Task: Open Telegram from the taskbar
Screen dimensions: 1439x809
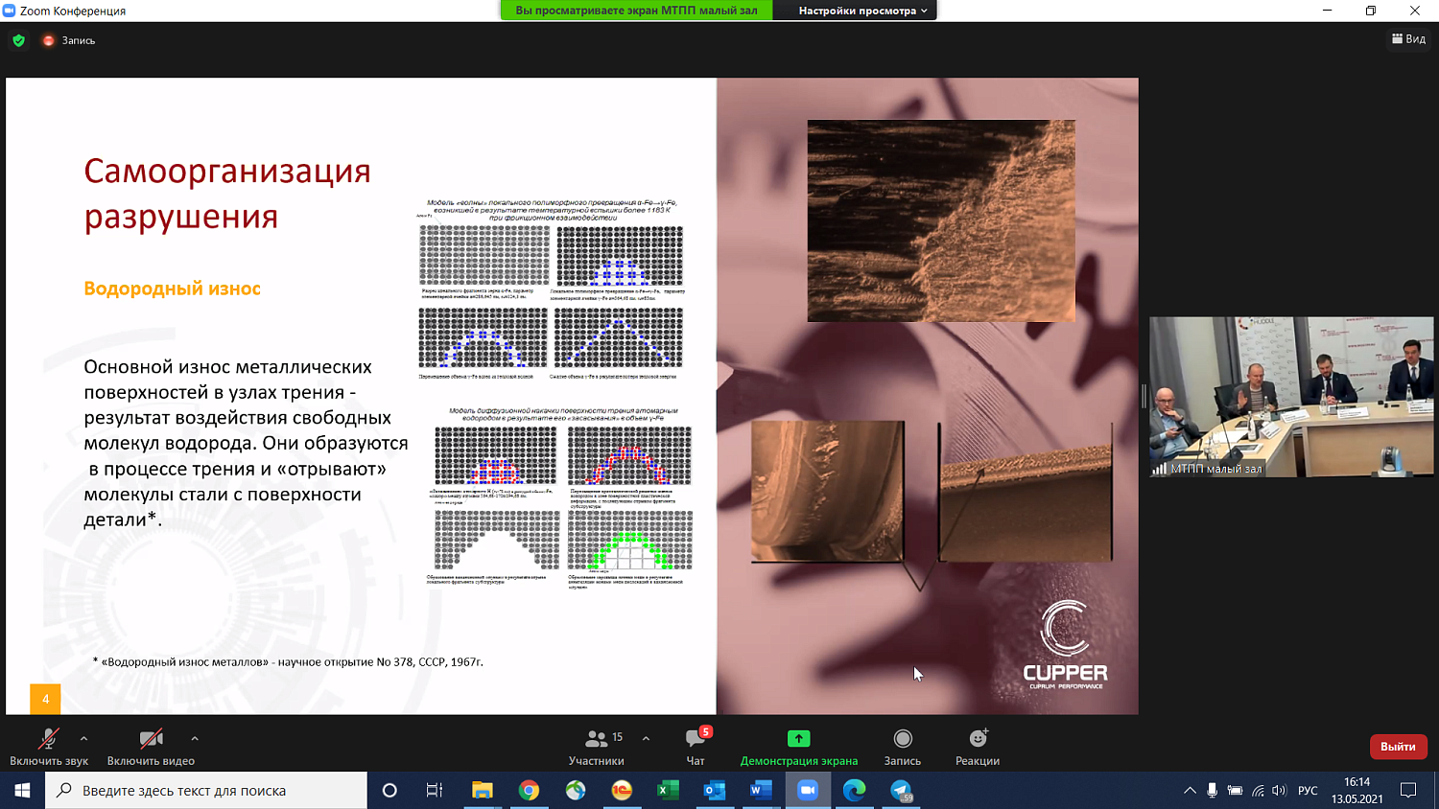Action: pyautogui.click(x=901, y=790)
